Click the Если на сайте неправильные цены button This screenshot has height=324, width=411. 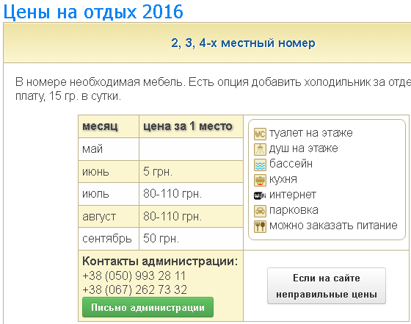(327, 286)
